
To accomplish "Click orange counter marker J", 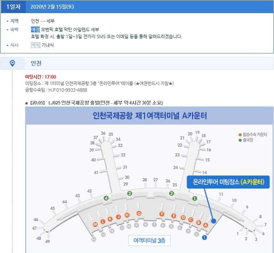I will 118,217.
